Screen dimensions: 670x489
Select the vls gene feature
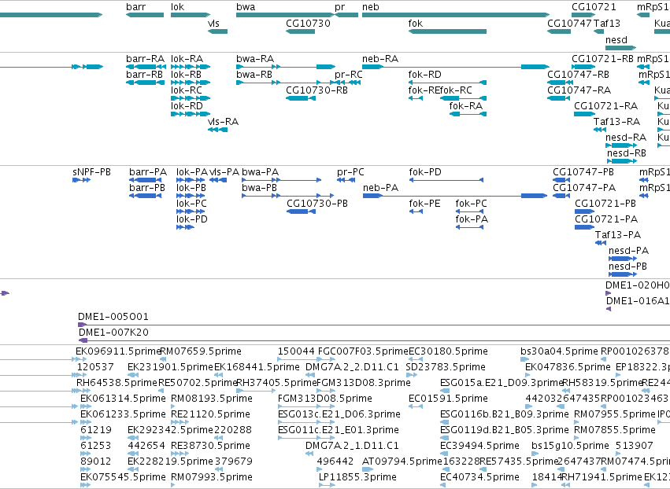(x=217, y=31)
